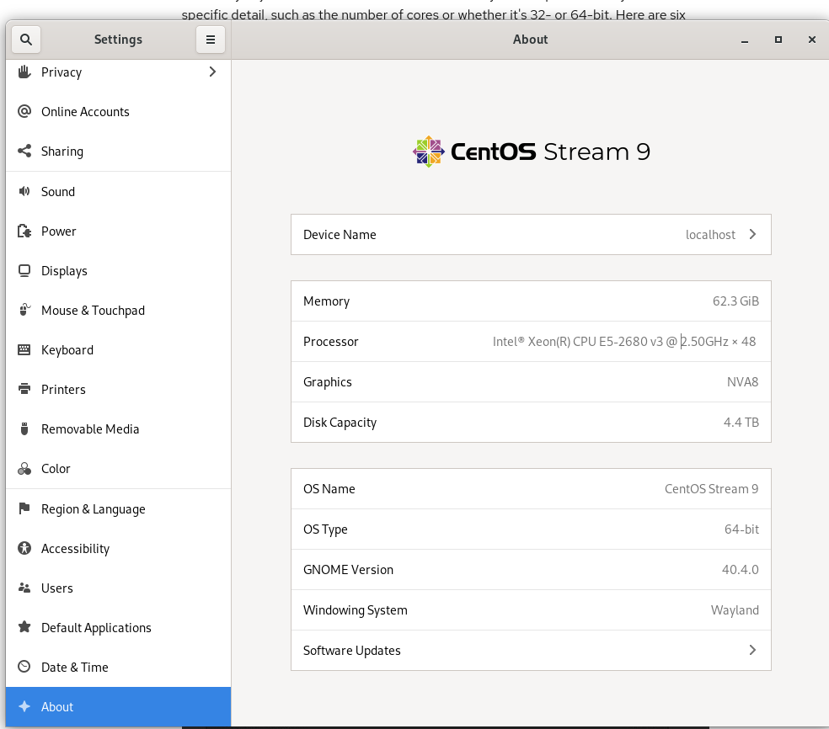Click the search magnifier in Settings
The width and height of the screenshot is (829, 729).
coord(25,39)
